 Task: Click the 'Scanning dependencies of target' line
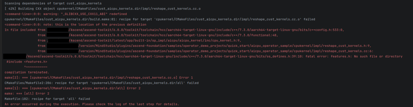click(53, 3)
